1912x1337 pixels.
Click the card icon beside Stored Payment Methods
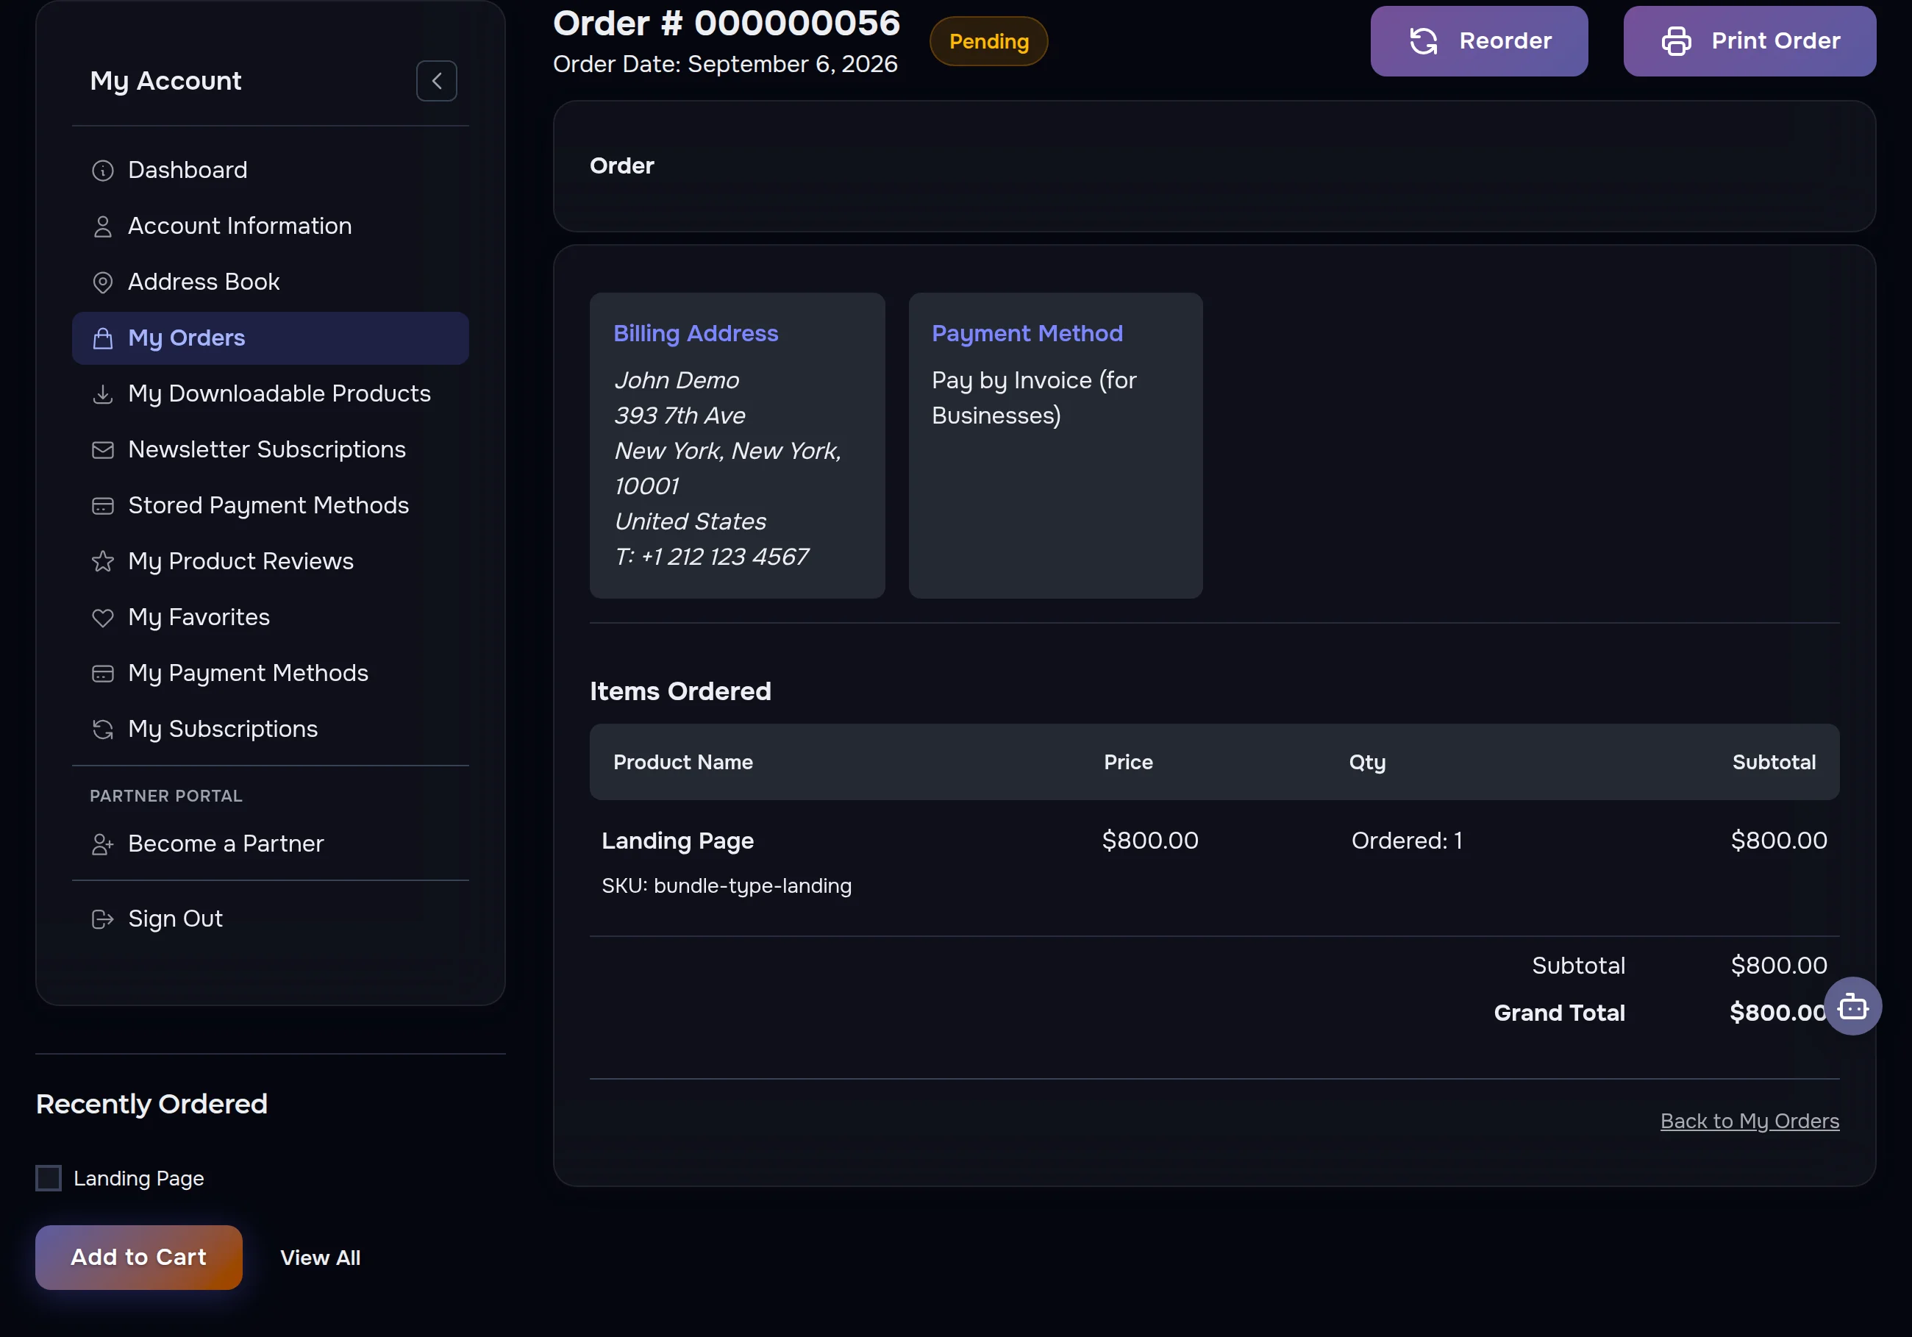102,506
